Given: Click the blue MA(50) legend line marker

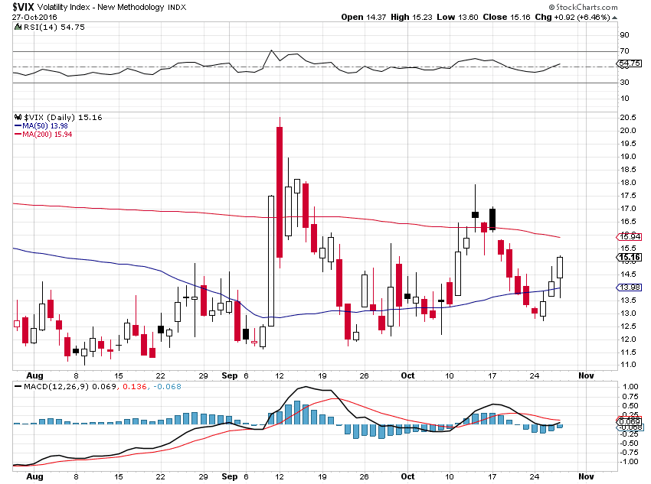Looking at the screenshot, I should 18,126.
